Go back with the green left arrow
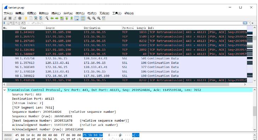The image size is (258, 140). [x=52, y=18]
